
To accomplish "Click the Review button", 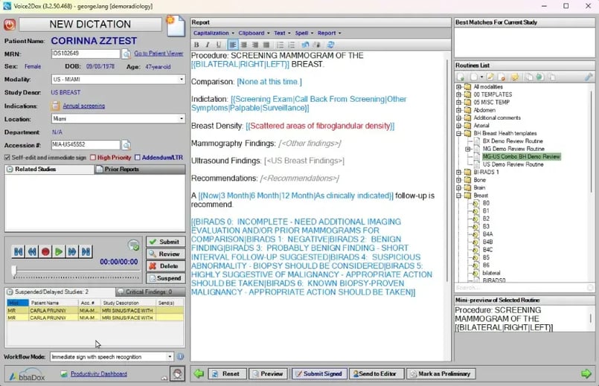I will click(165, 254).
